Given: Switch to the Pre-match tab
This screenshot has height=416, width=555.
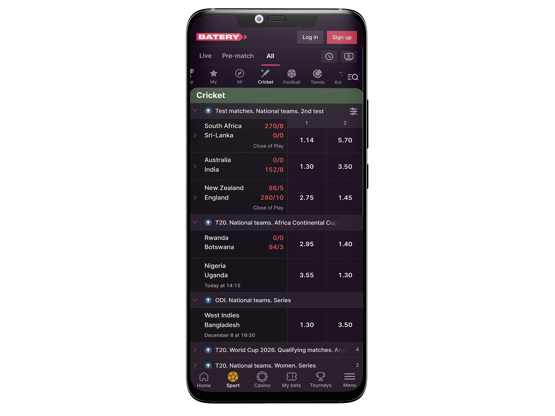Looking at the screenshot, I should [x=237, y=55].
